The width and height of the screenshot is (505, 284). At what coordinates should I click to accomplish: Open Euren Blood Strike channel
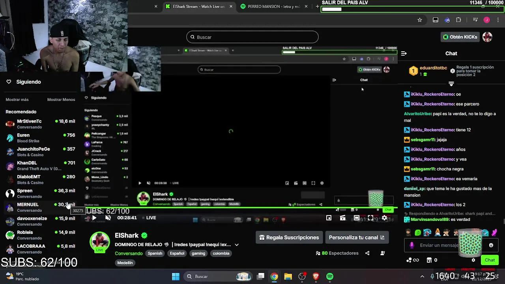click(x=40, y=138)
